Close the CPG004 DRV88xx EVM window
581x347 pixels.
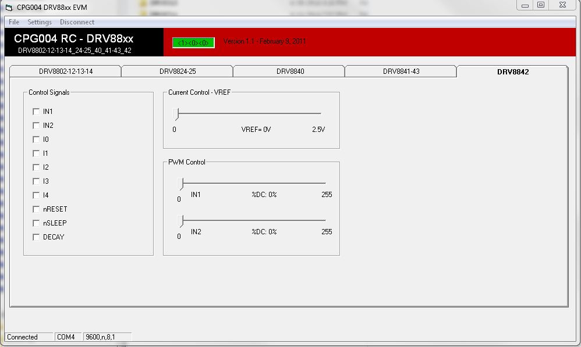[x=562, y=5]
